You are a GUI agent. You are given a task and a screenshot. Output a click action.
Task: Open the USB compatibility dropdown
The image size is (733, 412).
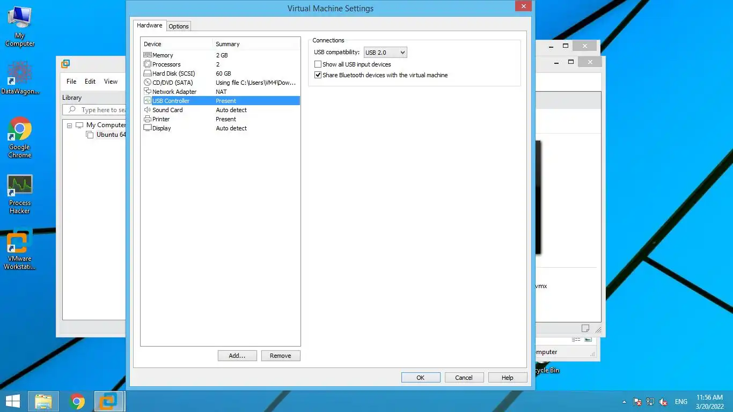click(x=385, y=53)
